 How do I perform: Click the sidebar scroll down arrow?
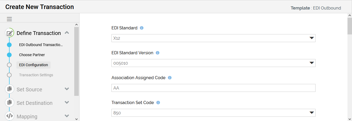(77, 119)
